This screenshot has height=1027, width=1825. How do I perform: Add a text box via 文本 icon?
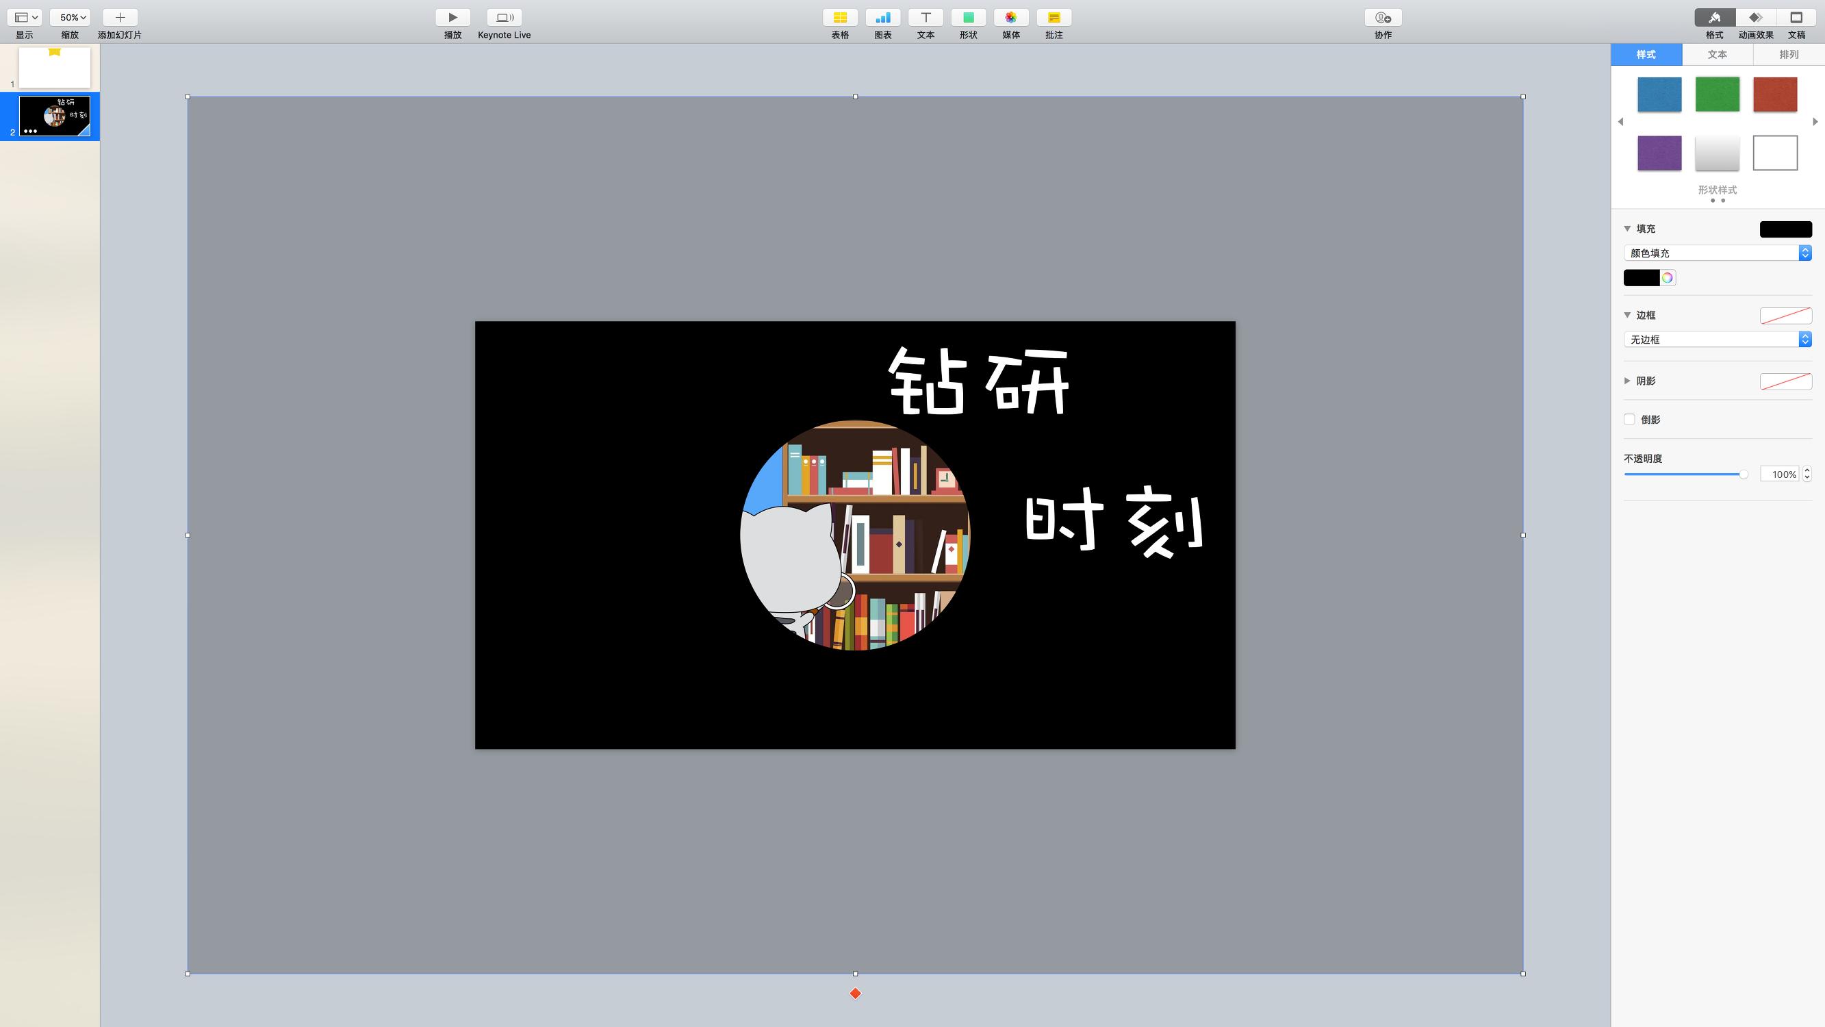(926, 18)
